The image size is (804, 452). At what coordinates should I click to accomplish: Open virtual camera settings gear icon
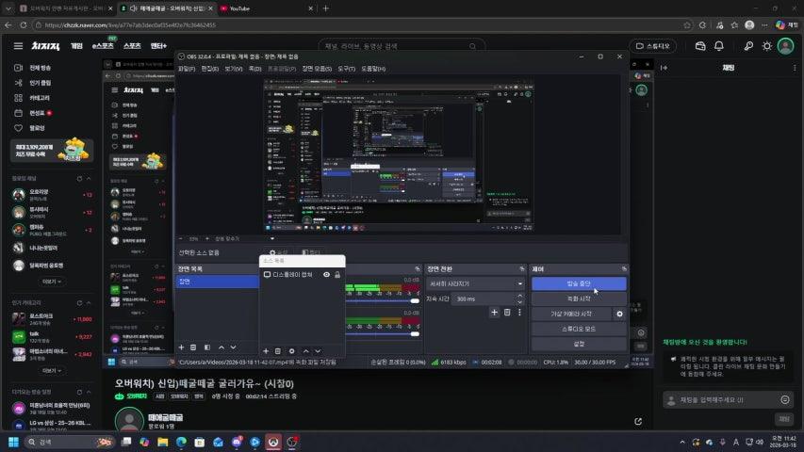619,314
